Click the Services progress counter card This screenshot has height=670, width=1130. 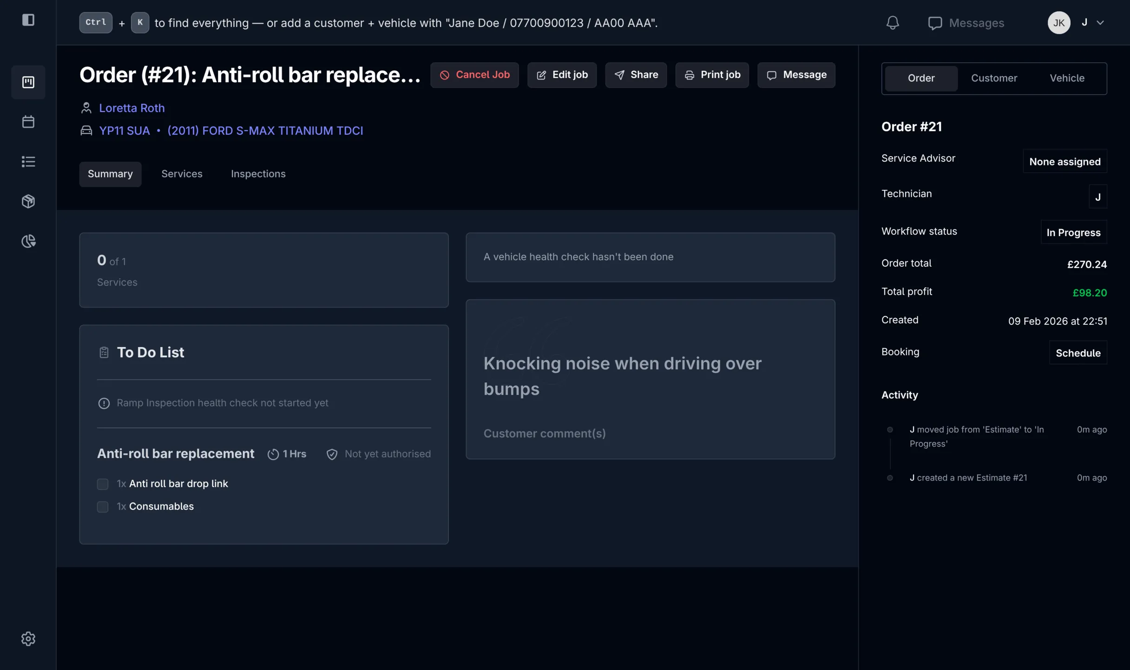[264, 270]
